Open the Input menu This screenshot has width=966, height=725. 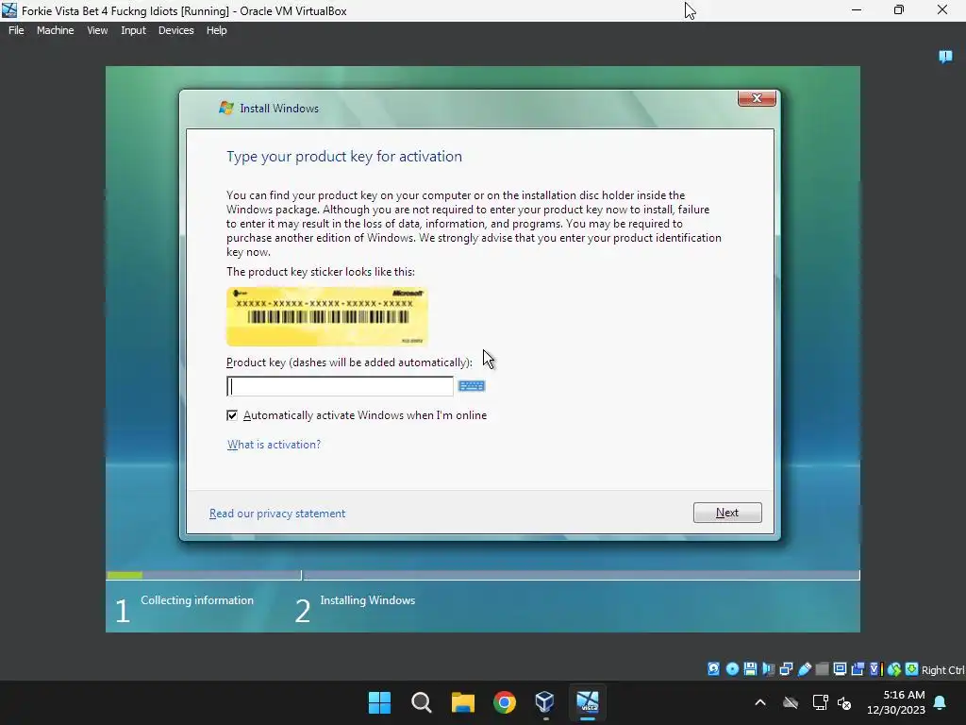(133, 30)
